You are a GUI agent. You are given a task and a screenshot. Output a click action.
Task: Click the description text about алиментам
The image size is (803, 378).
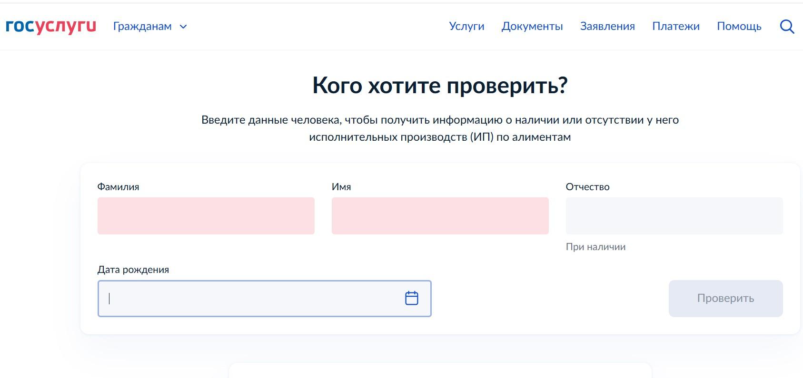coord(440,128)
